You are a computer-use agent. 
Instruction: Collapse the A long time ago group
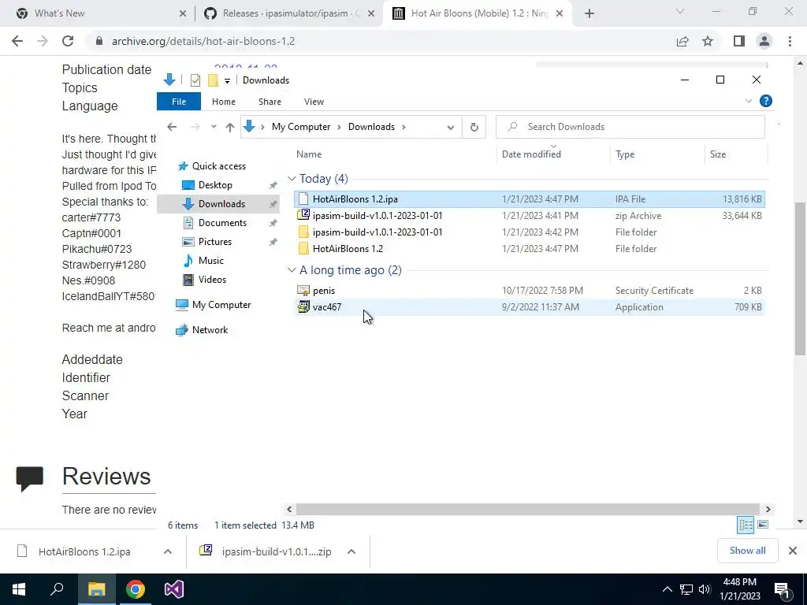click(x=292, y=270)
